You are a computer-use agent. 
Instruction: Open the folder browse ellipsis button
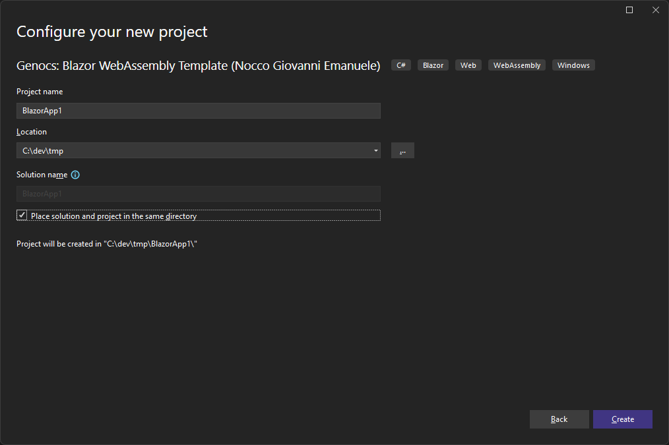point(402,151)
